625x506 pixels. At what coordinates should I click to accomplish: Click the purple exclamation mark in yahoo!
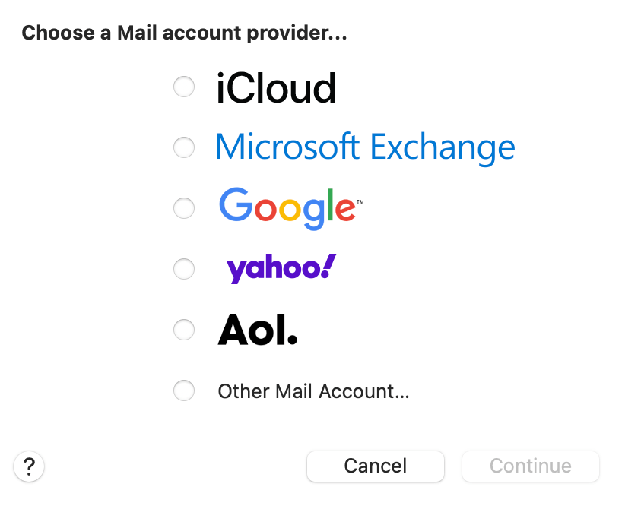[328, 266]
